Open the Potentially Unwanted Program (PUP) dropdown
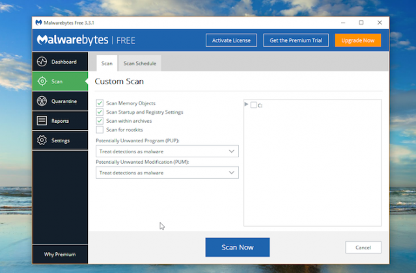This screenshot has width=416, height=273. coord(167,151)
